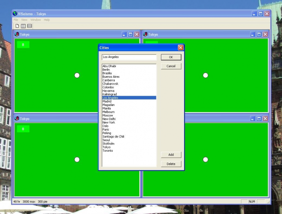
Task: Minimize the top-right Tokyo child window
Action: pyautogui.click(x=253, y=34)
